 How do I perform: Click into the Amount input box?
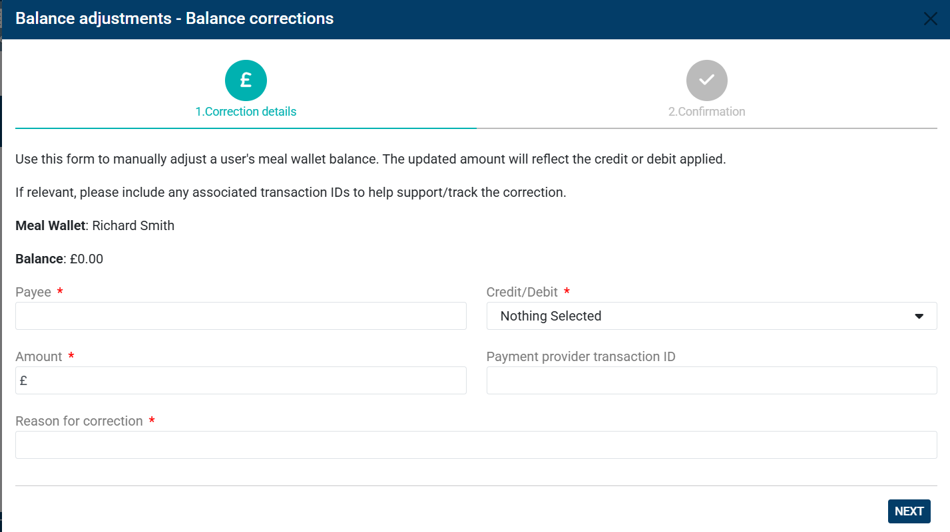(x=246, y=380)
